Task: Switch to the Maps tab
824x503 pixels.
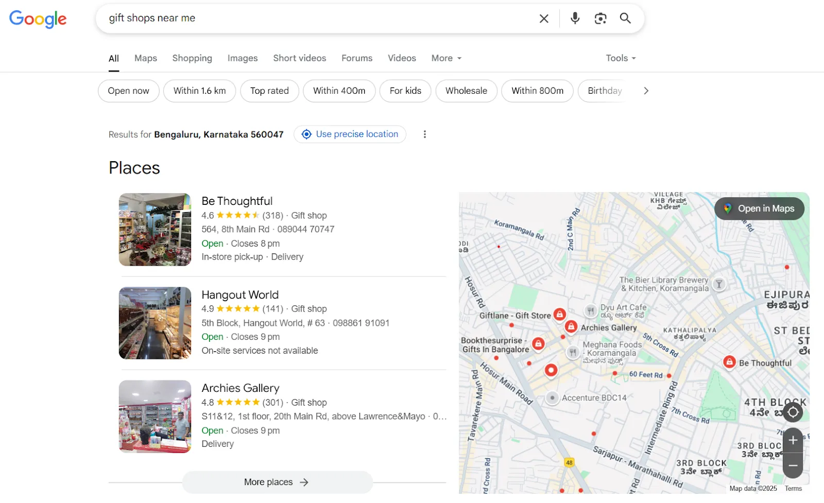Action: tap(146, 58)
